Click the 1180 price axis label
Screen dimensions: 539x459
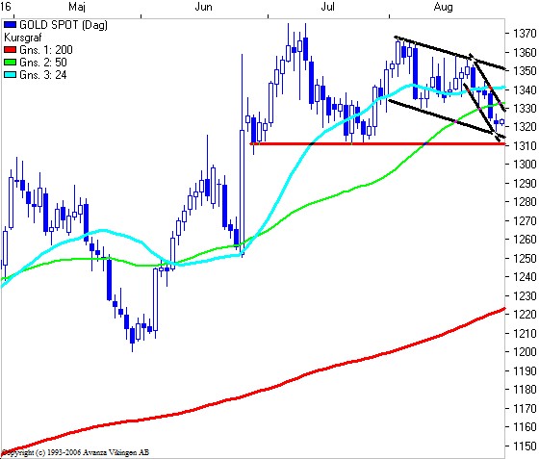[525, 390]
